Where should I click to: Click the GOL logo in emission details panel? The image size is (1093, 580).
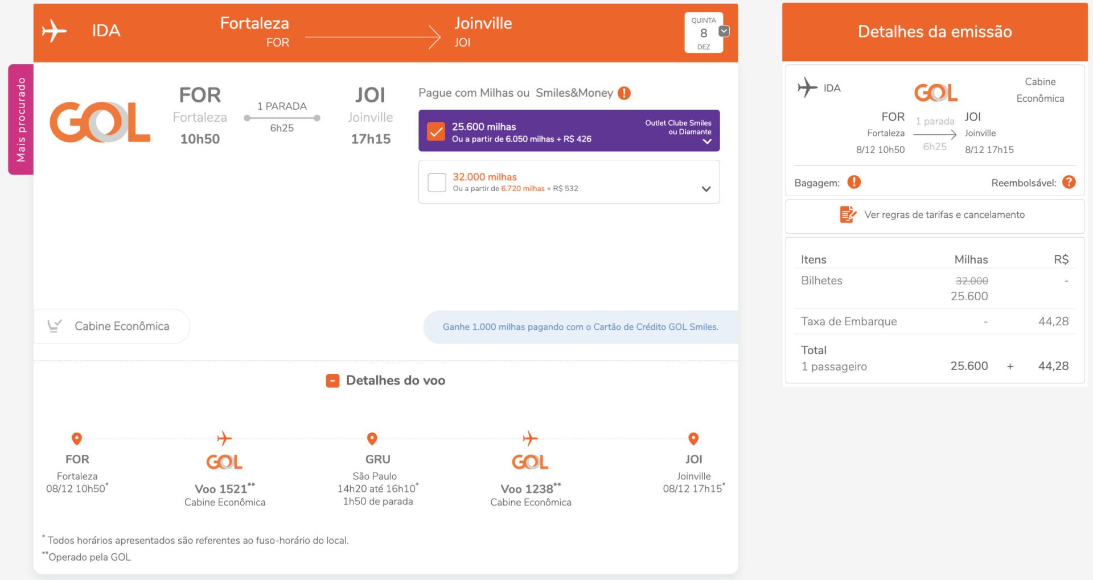click(935, 93)
